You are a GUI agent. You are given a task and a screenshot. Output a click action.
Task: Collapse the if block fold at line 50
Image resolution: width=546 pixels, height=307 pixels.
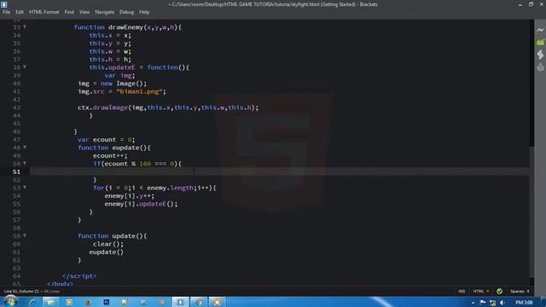25,163
